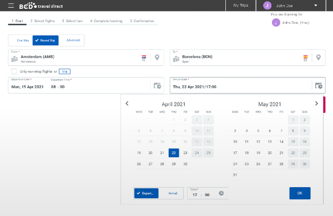Select May 3 in the calendar
This screenshot has width=333, height=216.
point(235,131)
